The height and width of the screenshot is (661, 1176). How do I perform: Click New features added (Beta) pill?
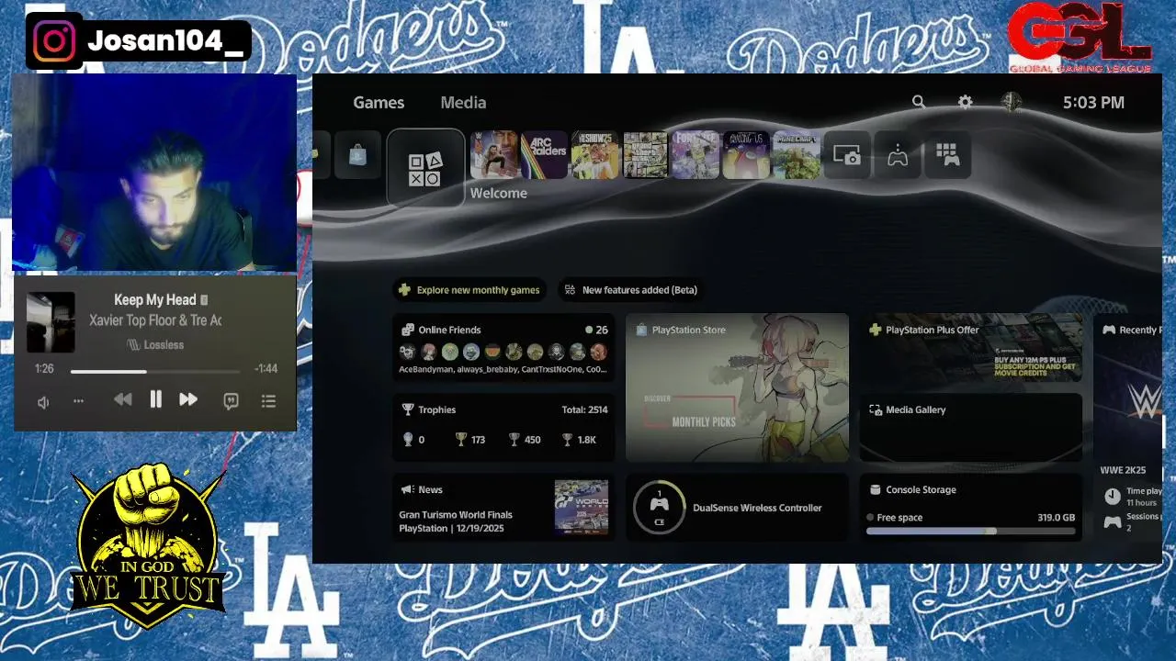pos(631,290)
